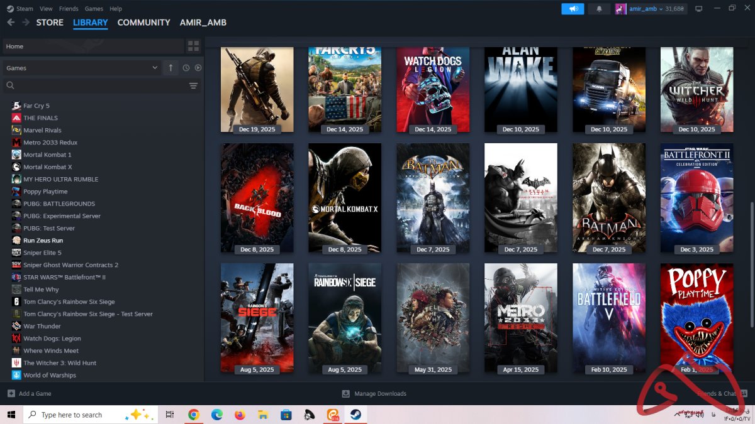Select Run Zeus Run in the list
The width and height of the screenshot is (755, 424).
click(43, 241)
